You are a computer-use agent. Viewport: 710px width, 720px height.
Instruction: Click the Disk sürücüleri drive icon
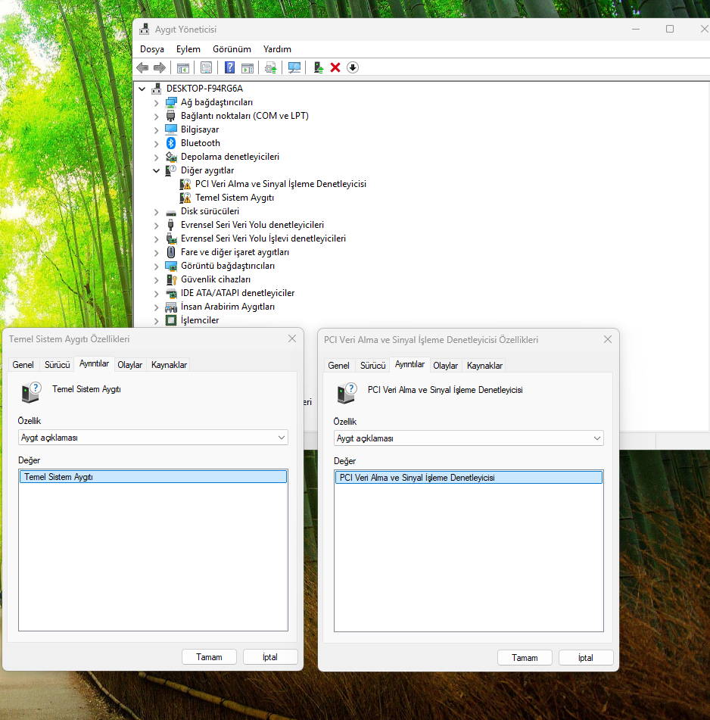[x=171, y=212]
